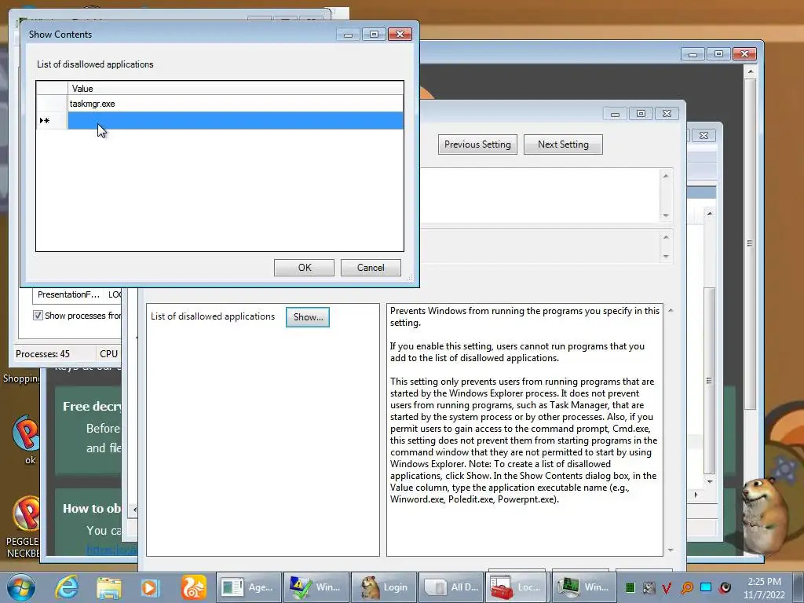
Task: Click the Next Setting button
Action: 563,144
